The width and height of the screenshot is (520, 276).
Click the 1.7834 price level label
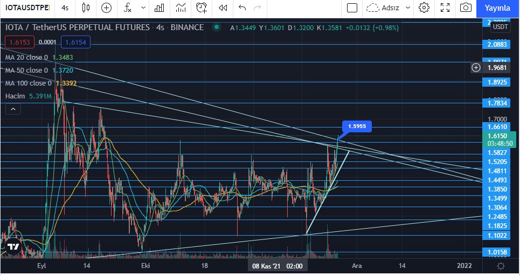click(497, 103)
